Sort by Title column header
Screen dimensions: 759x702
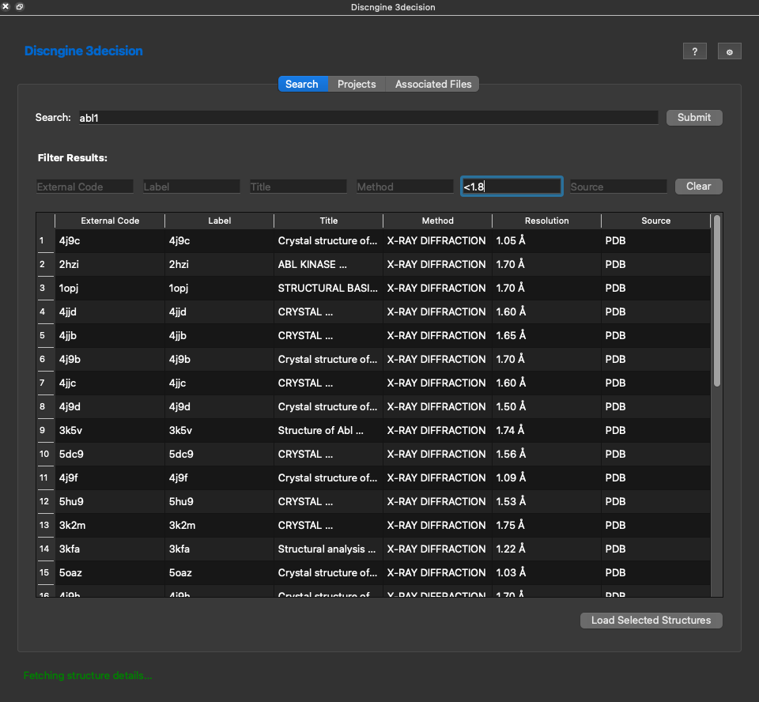(x=329, y=221)
